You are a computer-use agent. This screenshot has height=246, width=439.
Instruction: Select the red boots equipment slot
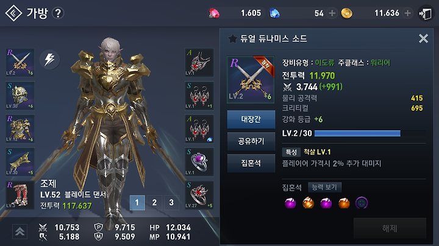(x=20, y=195)
